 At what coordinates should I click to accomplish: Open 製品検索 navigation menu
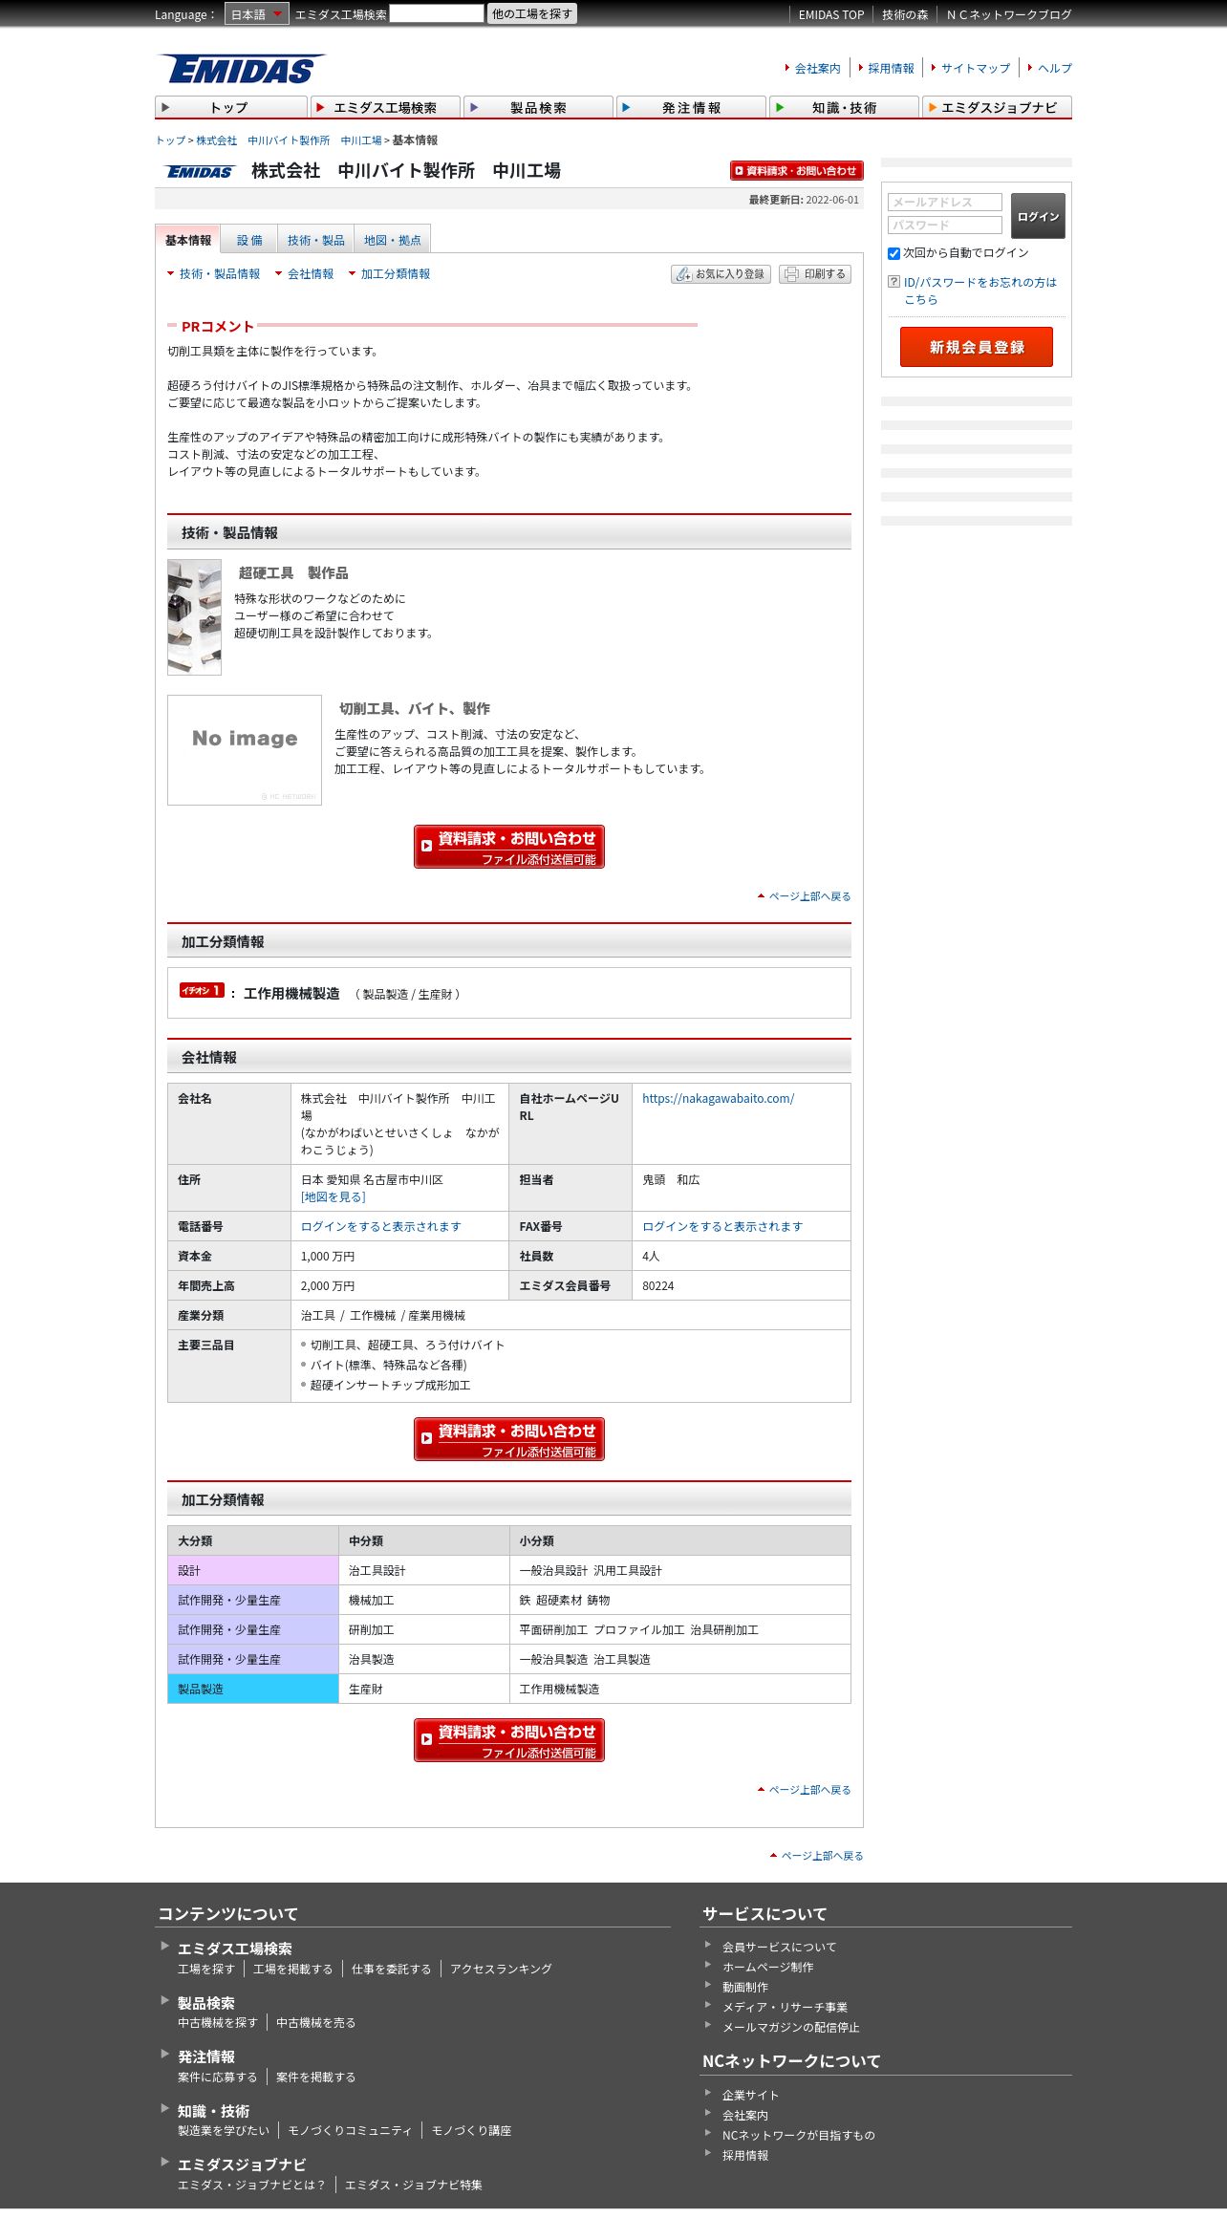(x=538, y=107)
